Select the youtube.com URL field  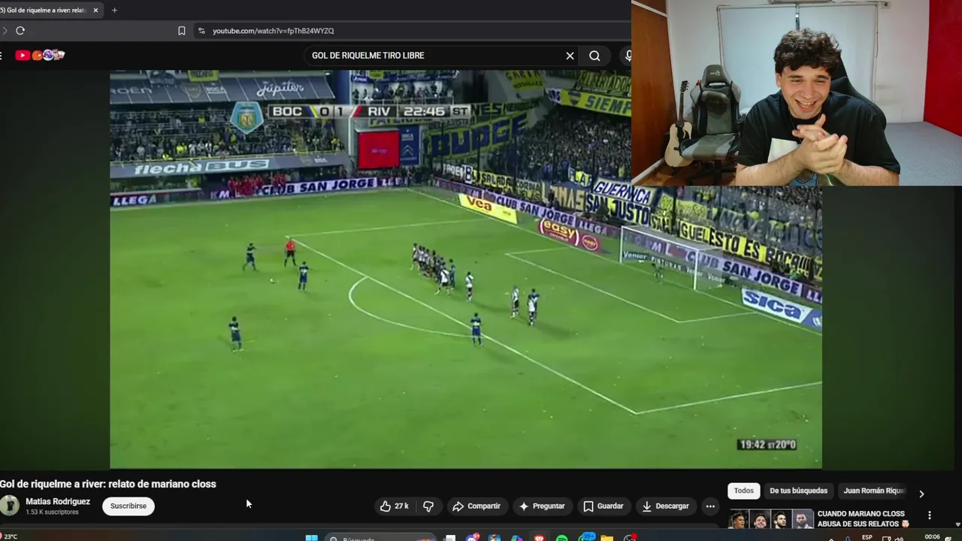tap(413, 31)
